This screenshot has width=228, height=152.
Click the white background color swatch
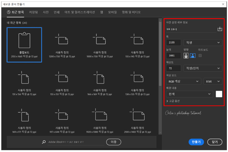tap(219, 94)
